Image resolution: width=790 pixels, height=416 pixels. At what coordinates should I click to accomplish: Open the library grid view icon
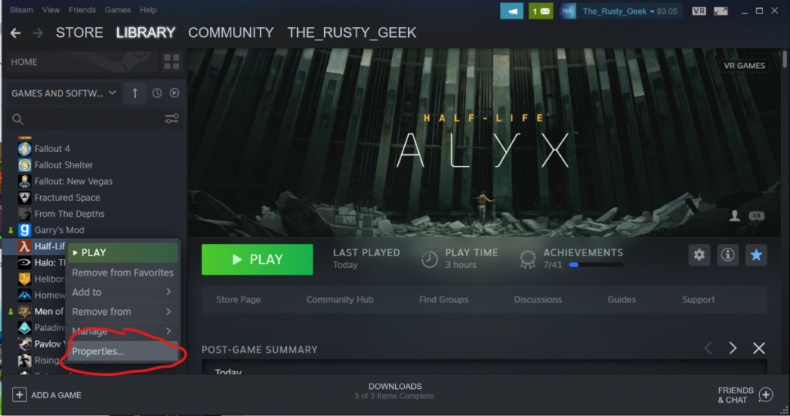pyautogui.click(x=171, y=62)
